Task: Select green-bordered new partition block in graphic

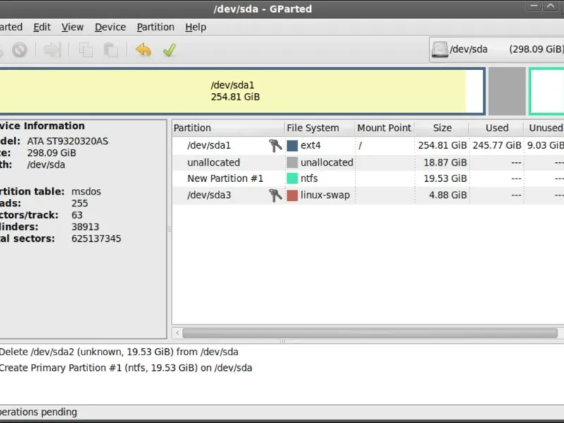Action: click(546, 91)
